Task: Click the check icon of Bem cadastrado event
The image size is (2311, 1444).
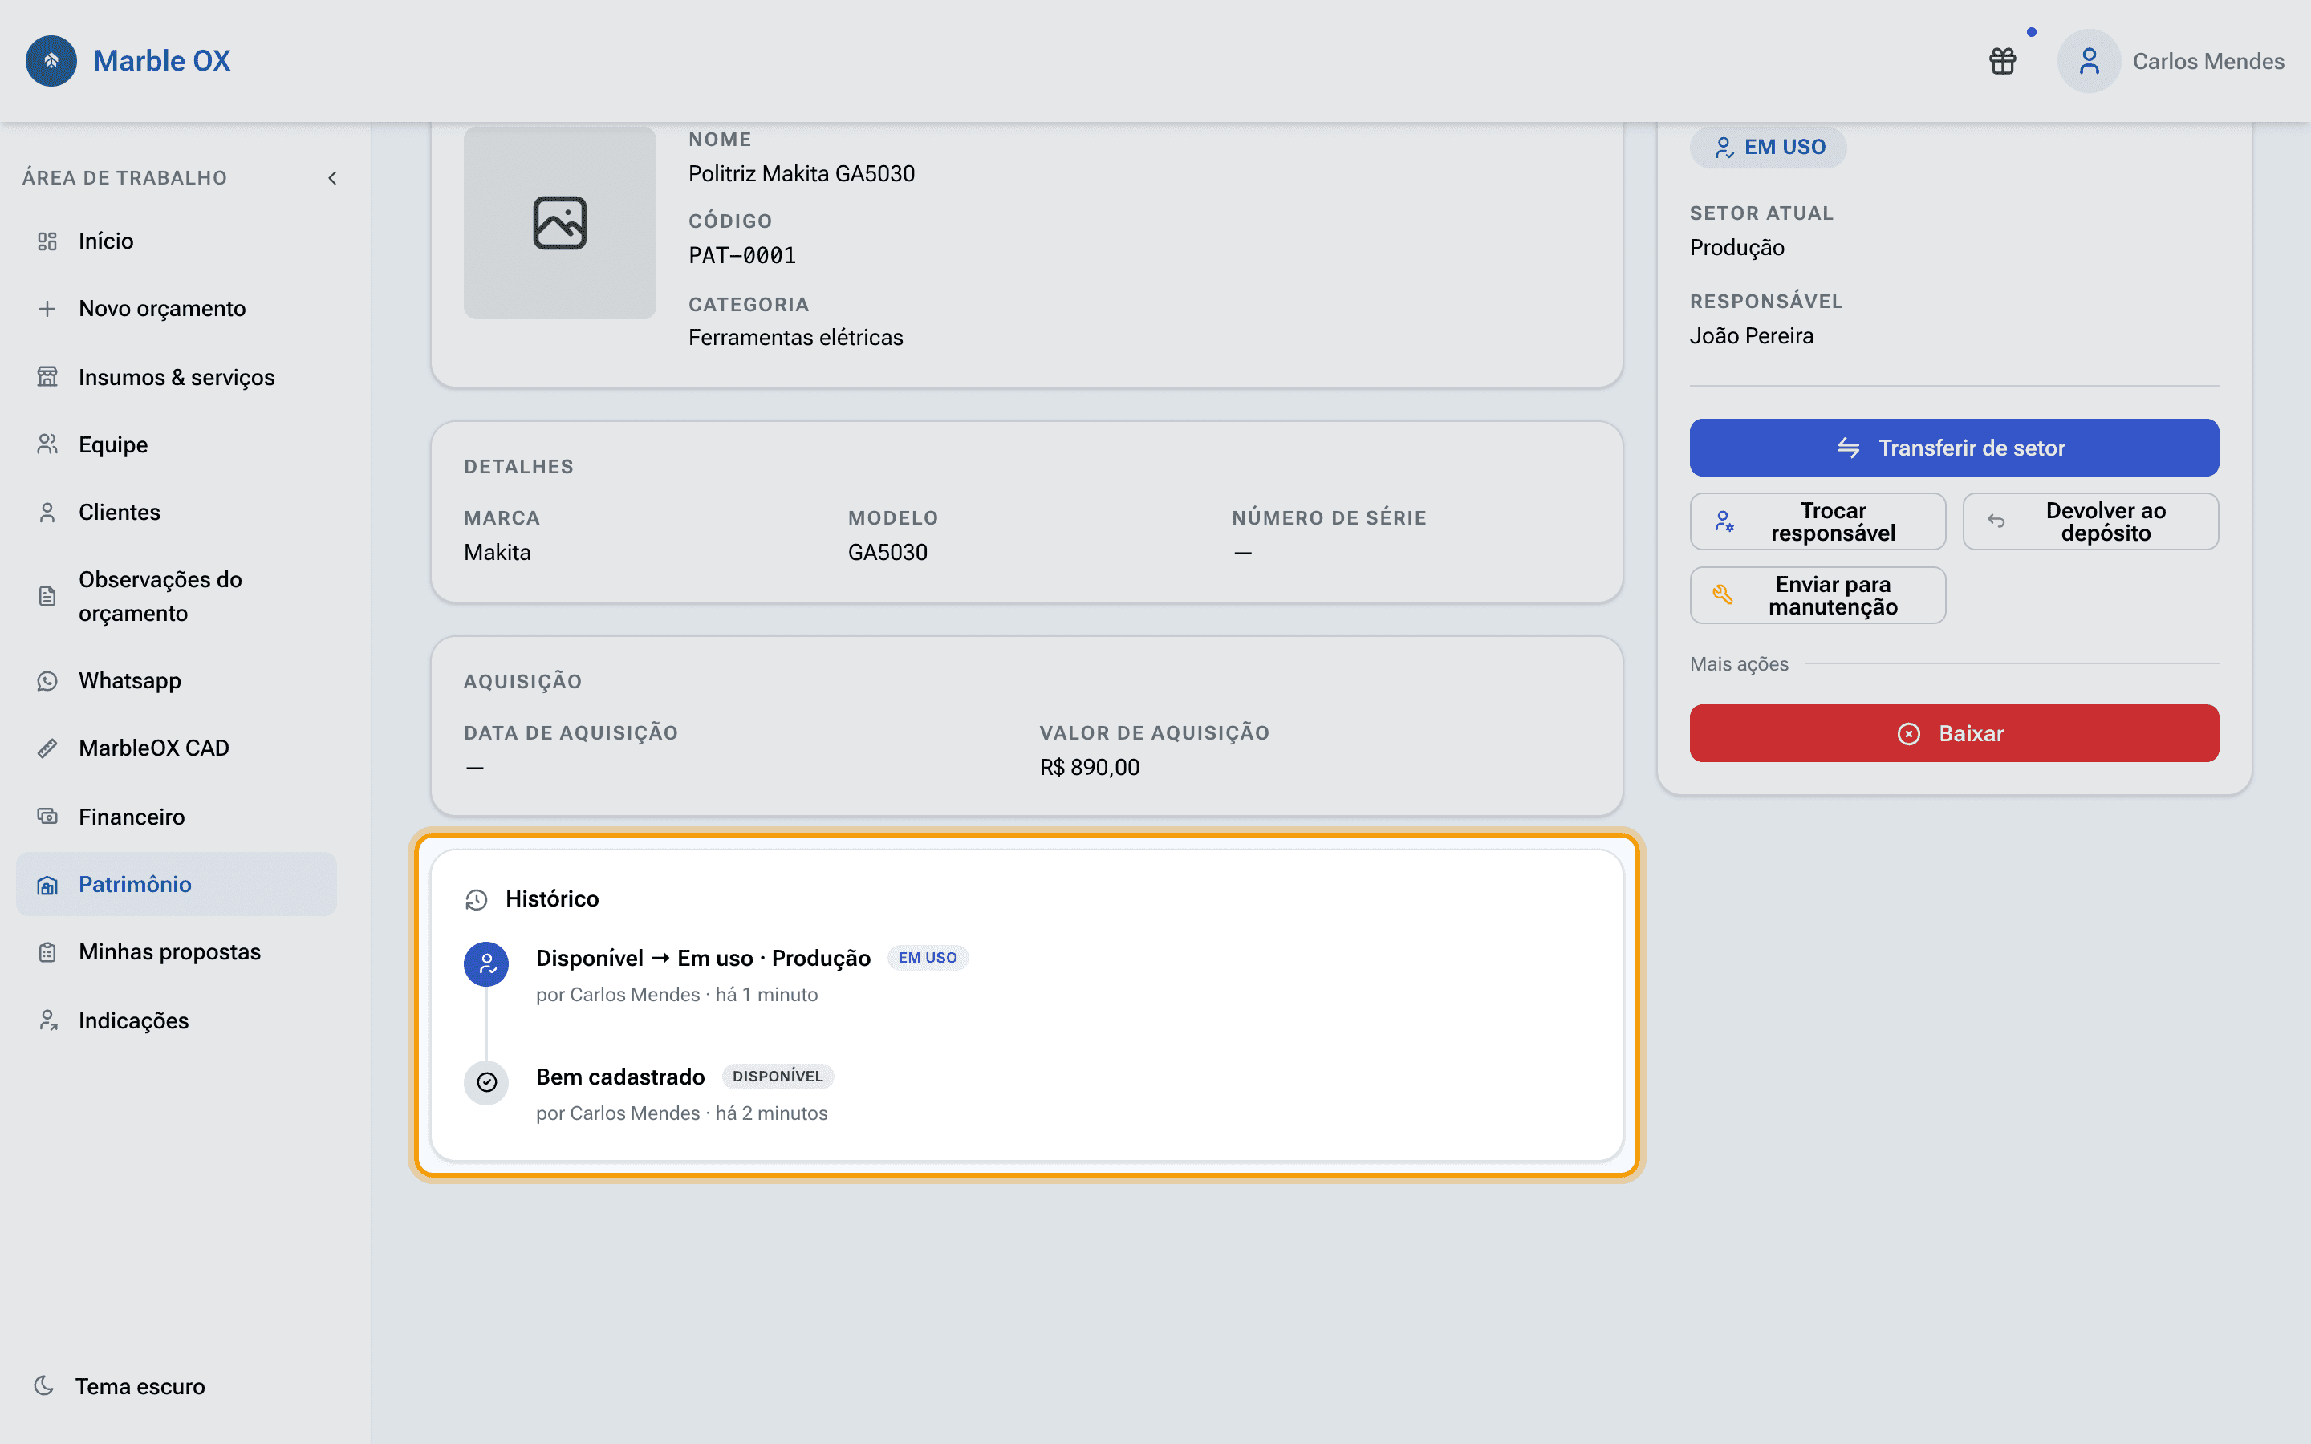Action: coord(486,1082)
